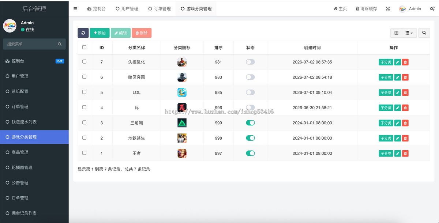Switch to the 用户管理 tab
This screenshot has width=439, height=223.
(x=127, y=9)
